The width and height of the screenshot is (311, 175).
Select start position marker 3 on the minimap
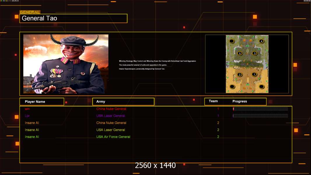(x=254, y=53)
